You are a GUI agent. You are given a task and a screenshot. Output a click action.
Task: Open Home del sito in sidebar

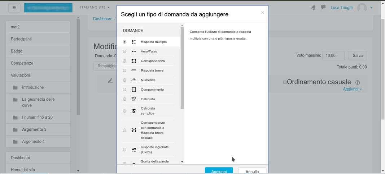[38, 169]
